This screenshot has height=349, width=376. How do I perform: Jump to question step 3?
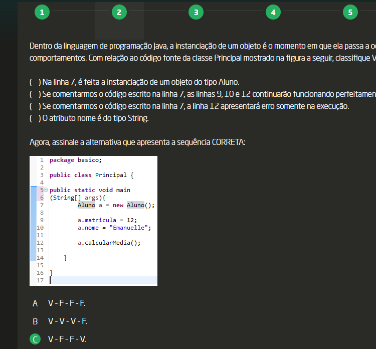[x=196, y=13]
